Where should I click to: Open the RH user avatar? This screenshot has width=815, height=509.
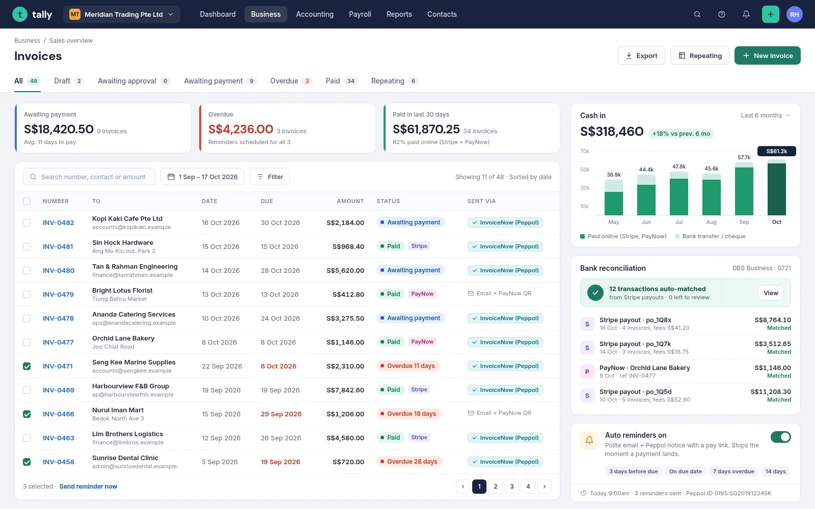(795, 14)
